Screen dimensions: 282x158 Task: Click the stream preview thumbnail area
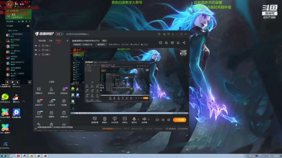(129, 81)
